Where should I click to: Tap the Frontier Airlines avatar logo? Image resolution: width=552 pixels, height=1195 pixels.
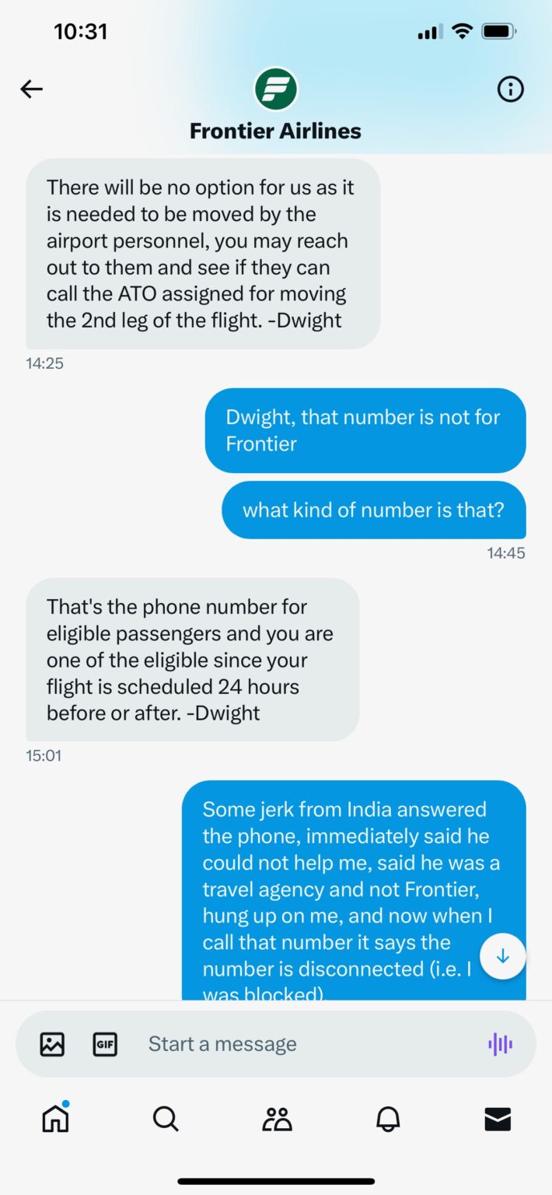[x=276, y=89]
